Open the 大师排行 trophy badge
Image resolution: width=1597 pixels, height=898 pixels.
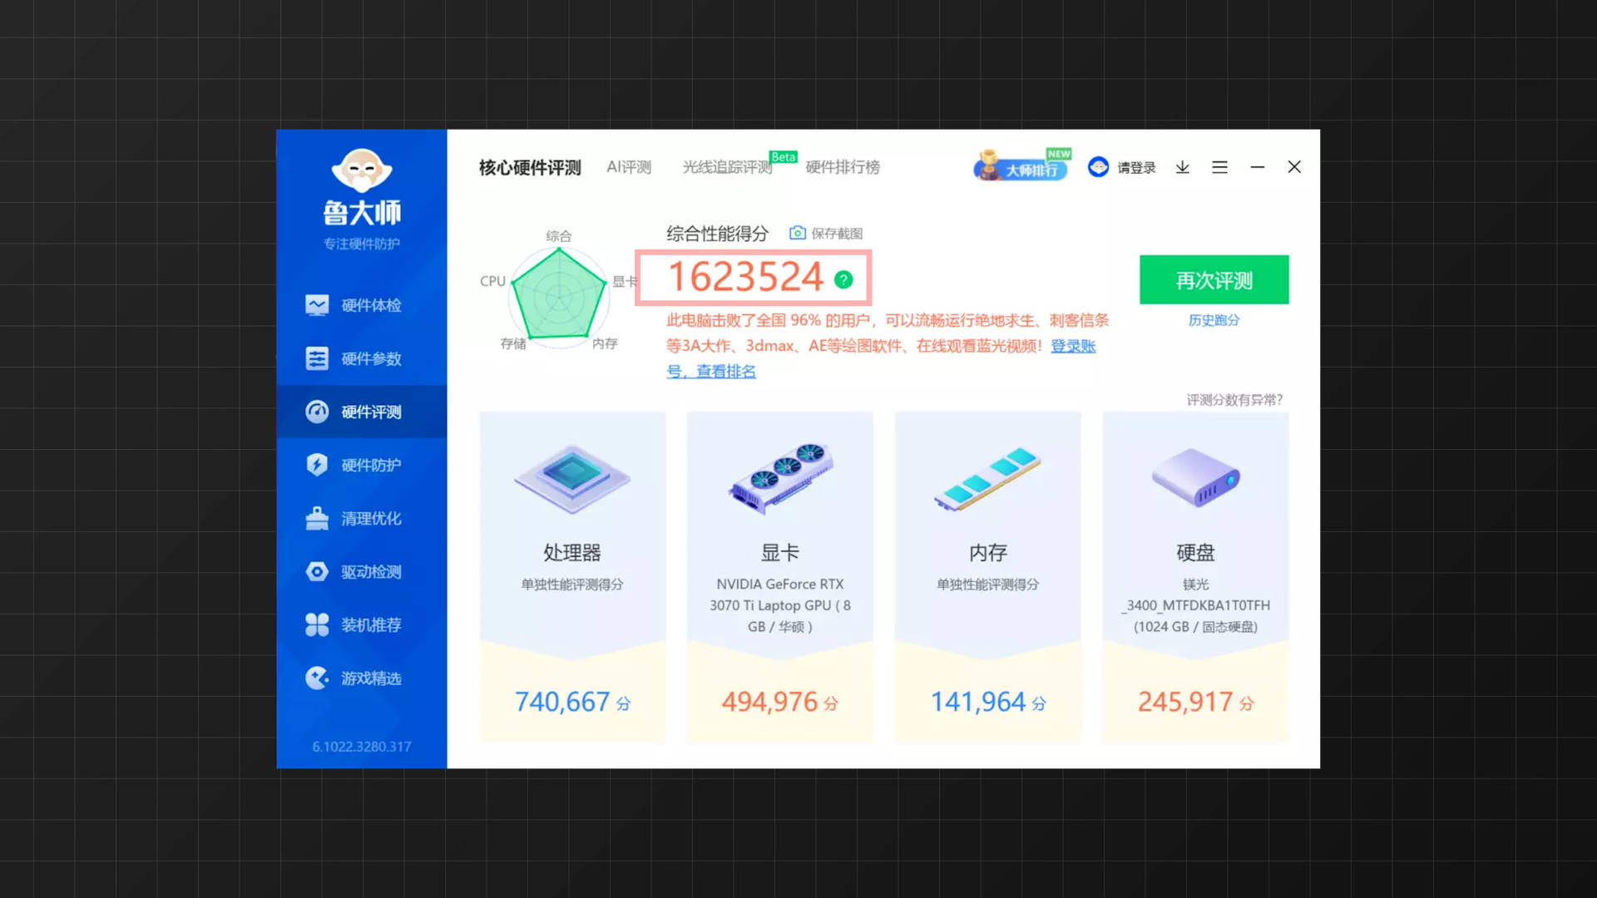click(1021, 168)
